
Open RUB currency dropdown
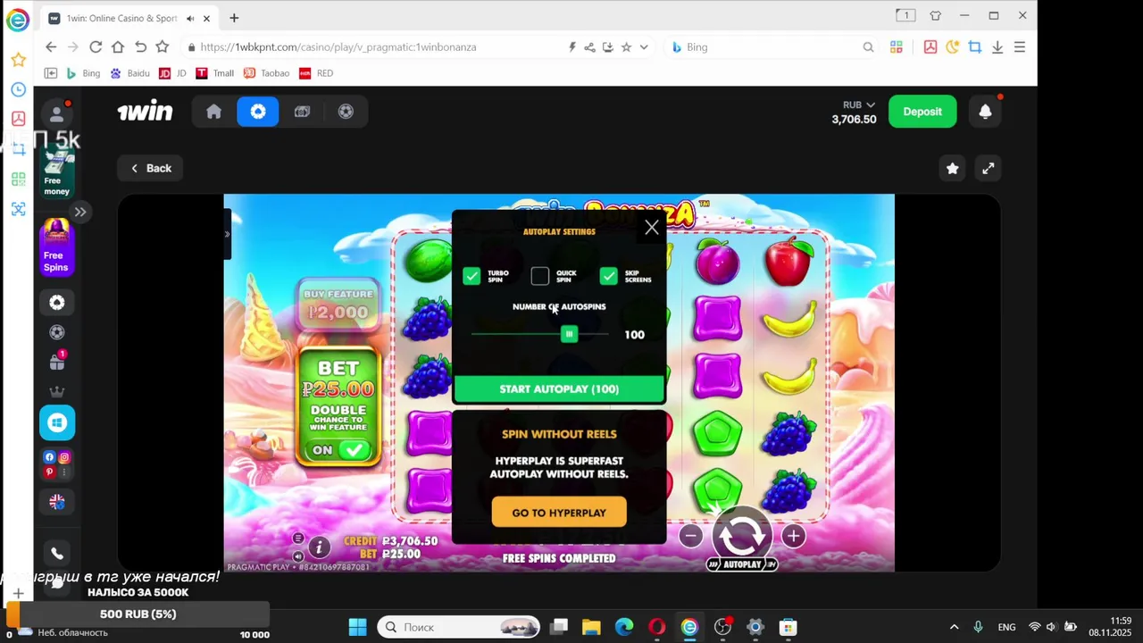[858, 104]
